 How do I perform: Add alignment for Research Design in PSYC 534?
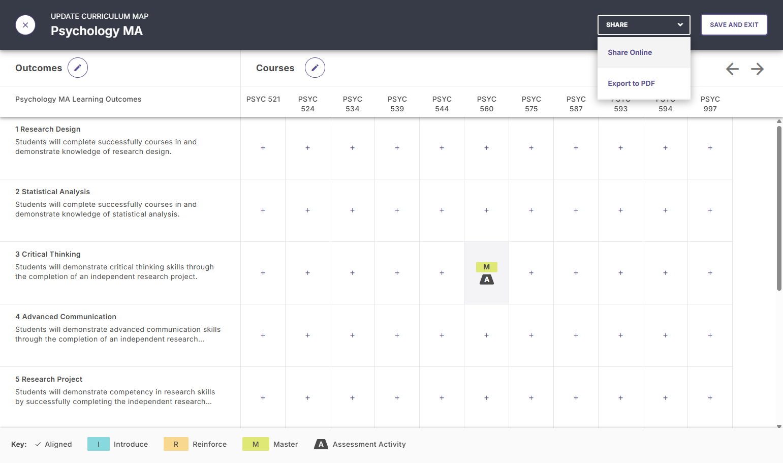point(352,148)
